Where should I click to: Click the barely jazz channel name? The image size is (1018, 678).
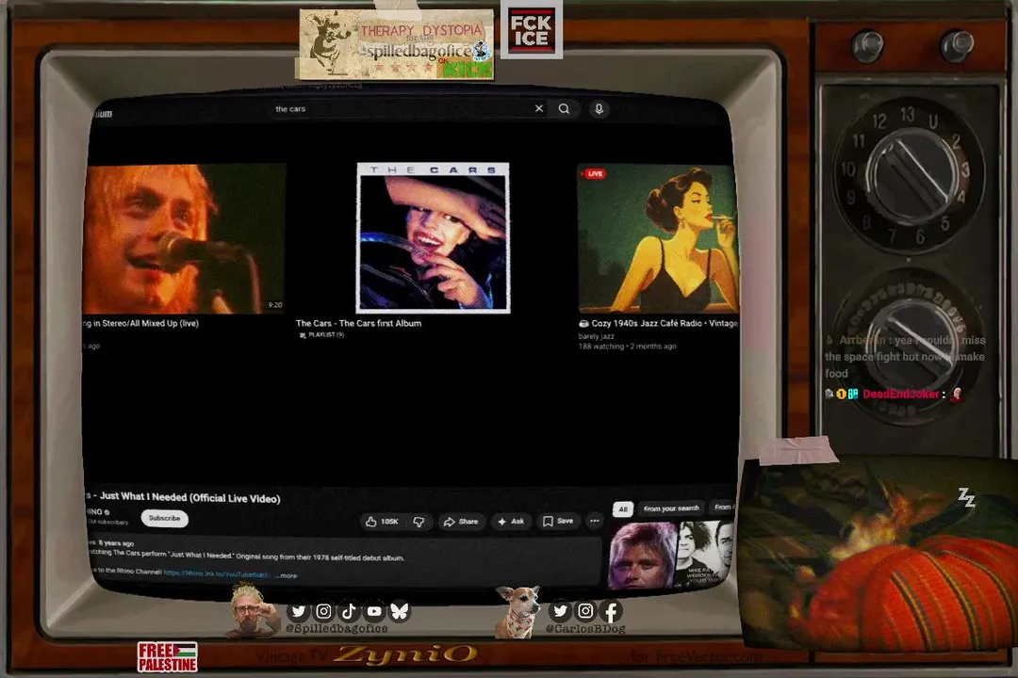click(x=596, y=336)
